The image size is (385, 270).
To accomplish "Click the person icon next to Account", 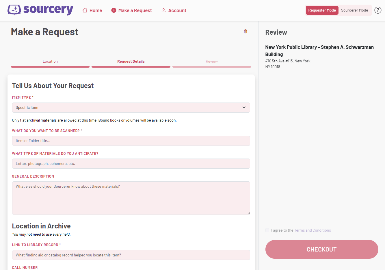I will coord(163,10).
